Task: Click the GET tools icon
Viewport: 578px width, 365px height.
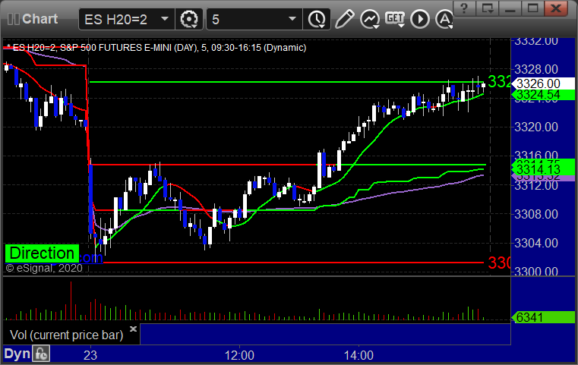Action: tap(395, 19)
